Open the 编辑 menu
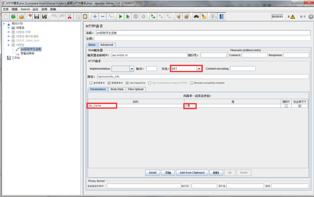Image resolution: width=314 pixels, height=197 pixels. click(x=14, y=9)
